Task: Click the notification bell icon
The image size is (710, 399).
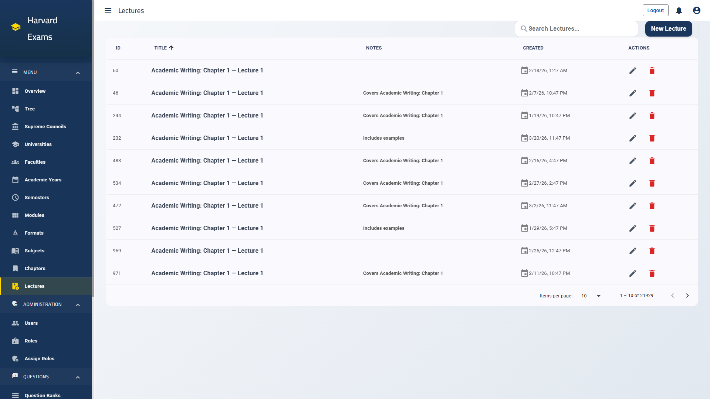Action: pos(679,10)
